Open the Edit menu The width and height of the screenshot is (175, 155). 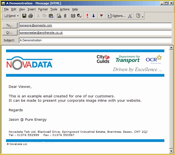coord(14,9)
